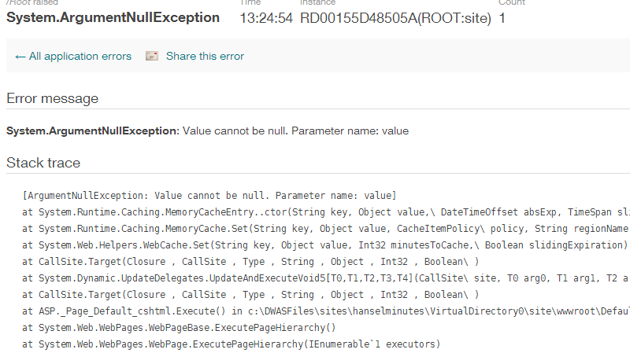Screen dimensions: 630x353
Task: Click the WebPageBase.ExecutePageHierarchy stack trace line
Action: 179,327
